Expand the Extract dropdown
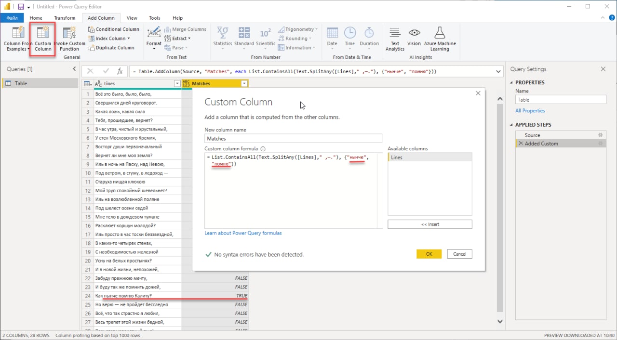Image resolution: width=617 pixels, height=340 pixels. point(189,39)
